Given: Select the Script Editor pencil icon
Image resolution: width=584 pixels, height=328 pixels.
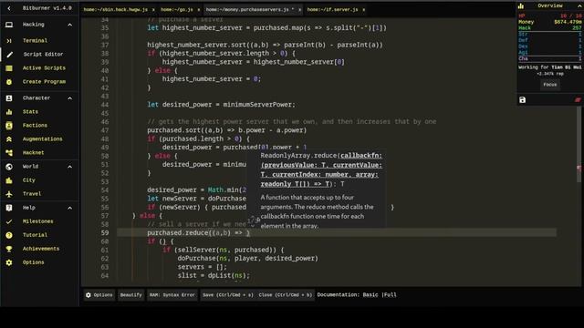Looking at the screenshot, I should [x=9, y=55].
